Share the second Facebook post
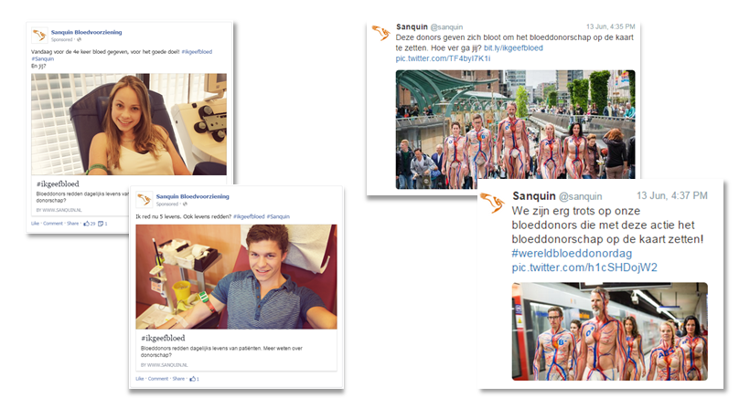 pos(178,379)
